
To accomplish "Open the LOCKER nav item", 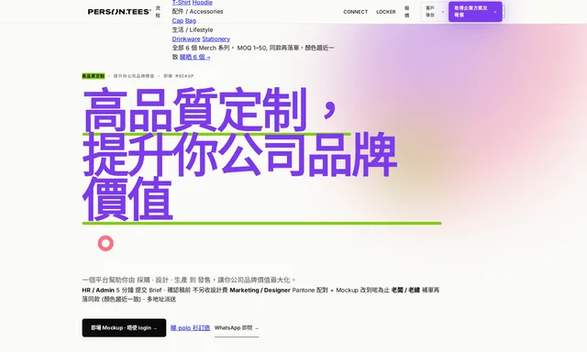I will [385, 12].
